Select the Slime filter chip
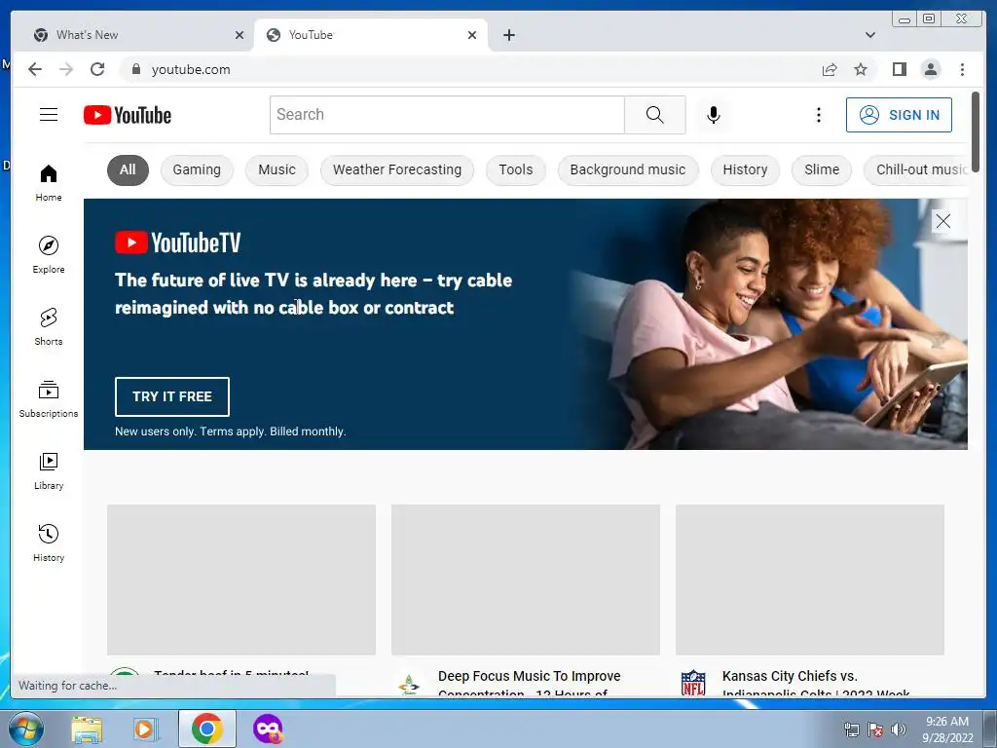 pos(822,169)
